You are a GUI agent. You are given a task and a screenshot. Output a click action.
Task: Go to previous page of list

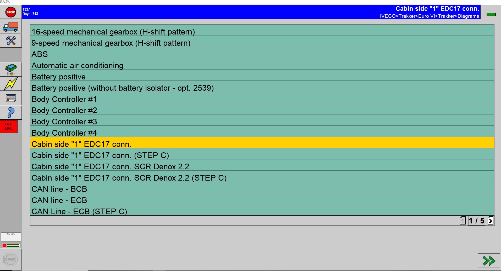pyautogui.click(x=463, y=221)
